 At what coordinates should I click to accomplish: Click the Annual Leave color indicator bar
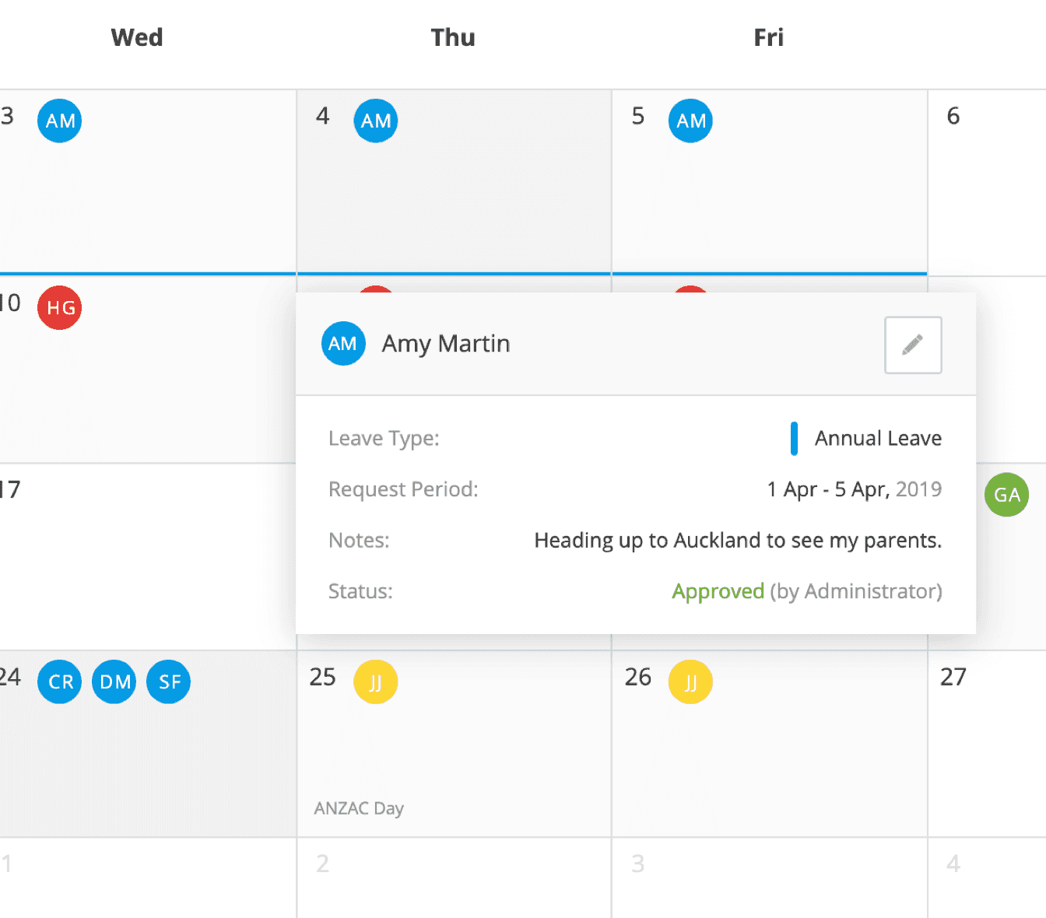point(795,438)
